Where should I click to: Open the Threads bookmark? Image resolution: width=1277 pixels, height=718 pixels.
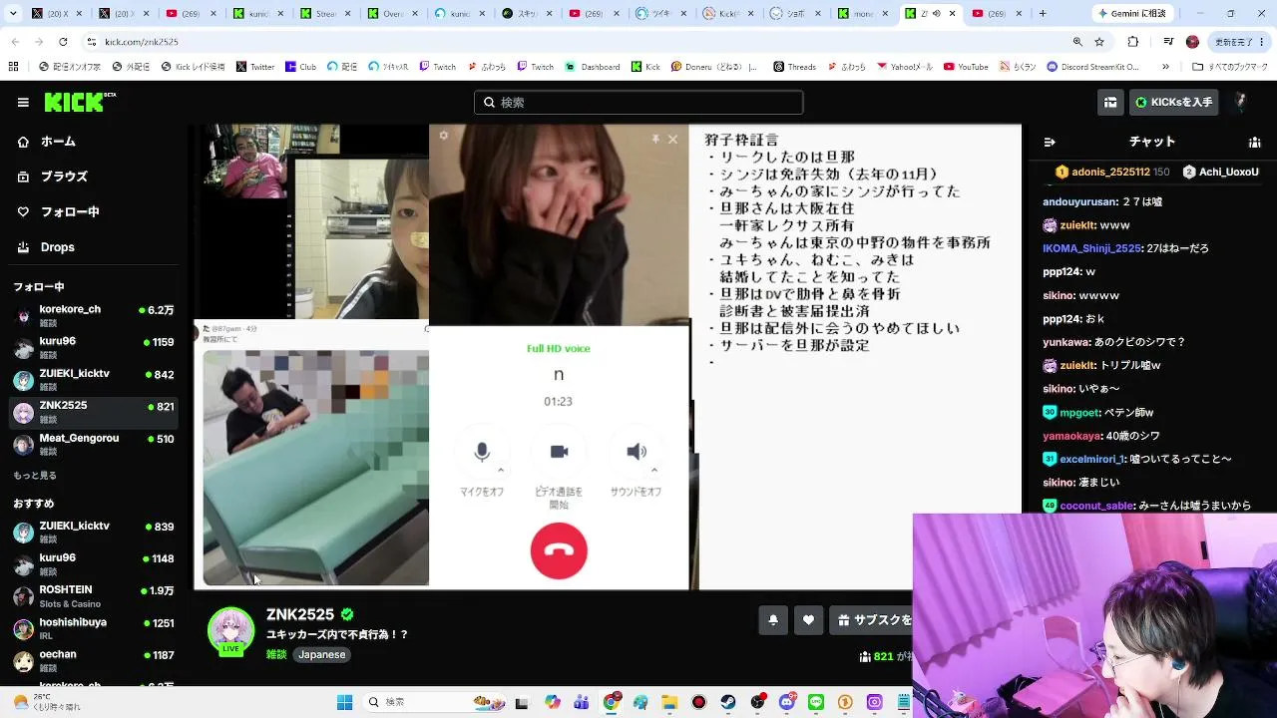click(794, 67)
